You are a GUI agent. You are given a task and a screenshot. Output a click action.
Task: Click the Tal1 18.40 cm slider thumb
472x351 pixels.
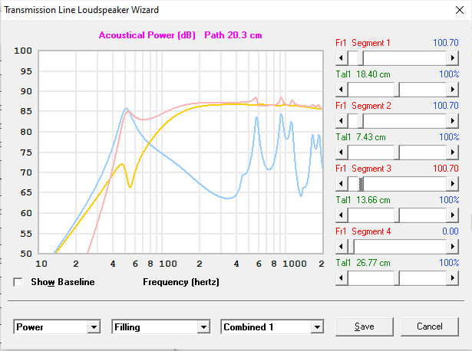click(397, 89)
